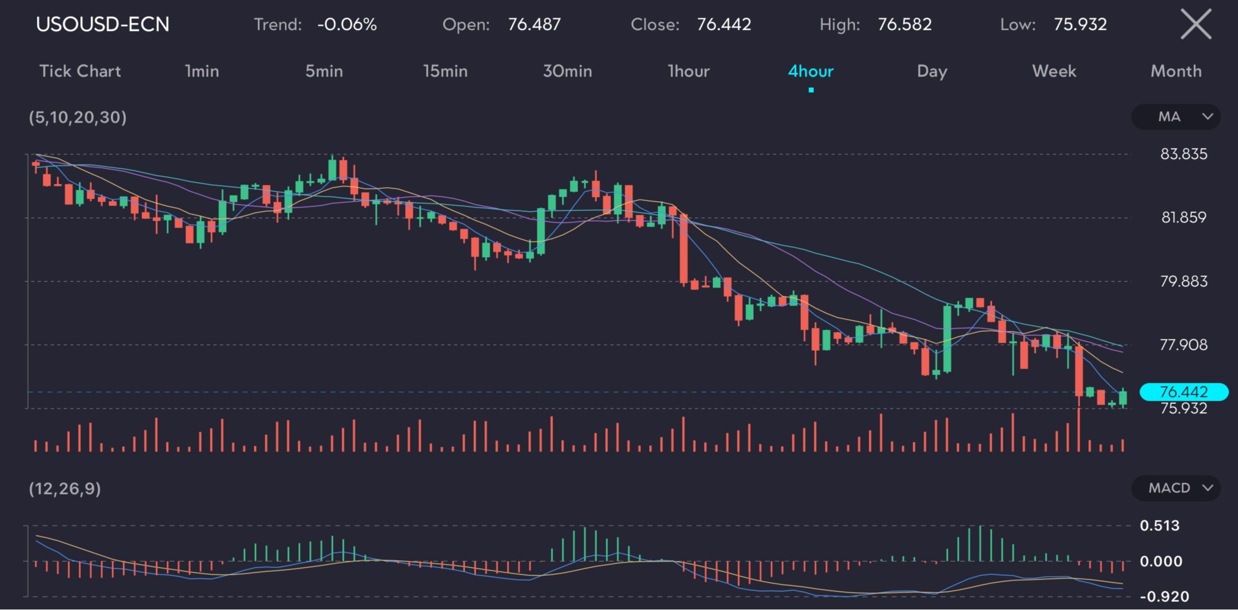Select the 1min timeframe tab
This screenshot has height=610, width=1238.
click(202, 71)
